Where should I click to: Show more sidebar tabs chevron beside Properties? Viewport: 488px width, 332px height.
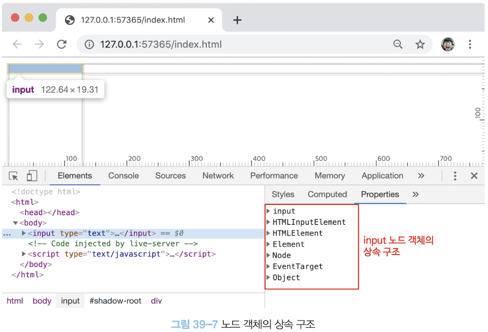(x=416, y=194)
